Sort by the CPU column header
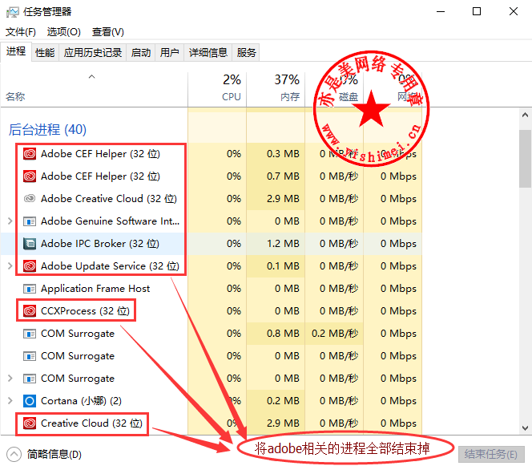Screen dimensions: 532x474 click(217, 89)
